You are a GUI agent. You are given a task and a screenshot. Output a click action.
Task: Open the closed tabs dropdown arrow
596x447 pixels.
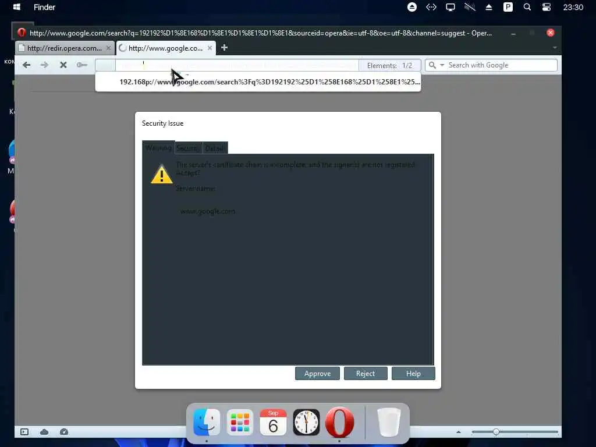pyautogui.click(x=555, y=48)
